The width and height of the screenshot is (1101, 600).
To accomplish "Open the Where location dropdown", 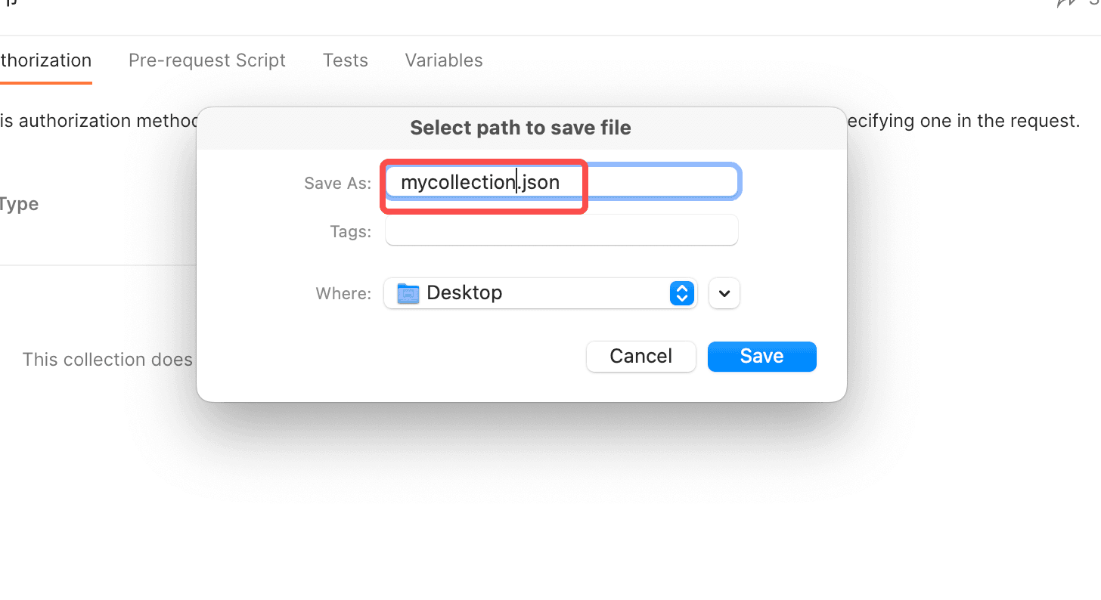I will [541, 293].
